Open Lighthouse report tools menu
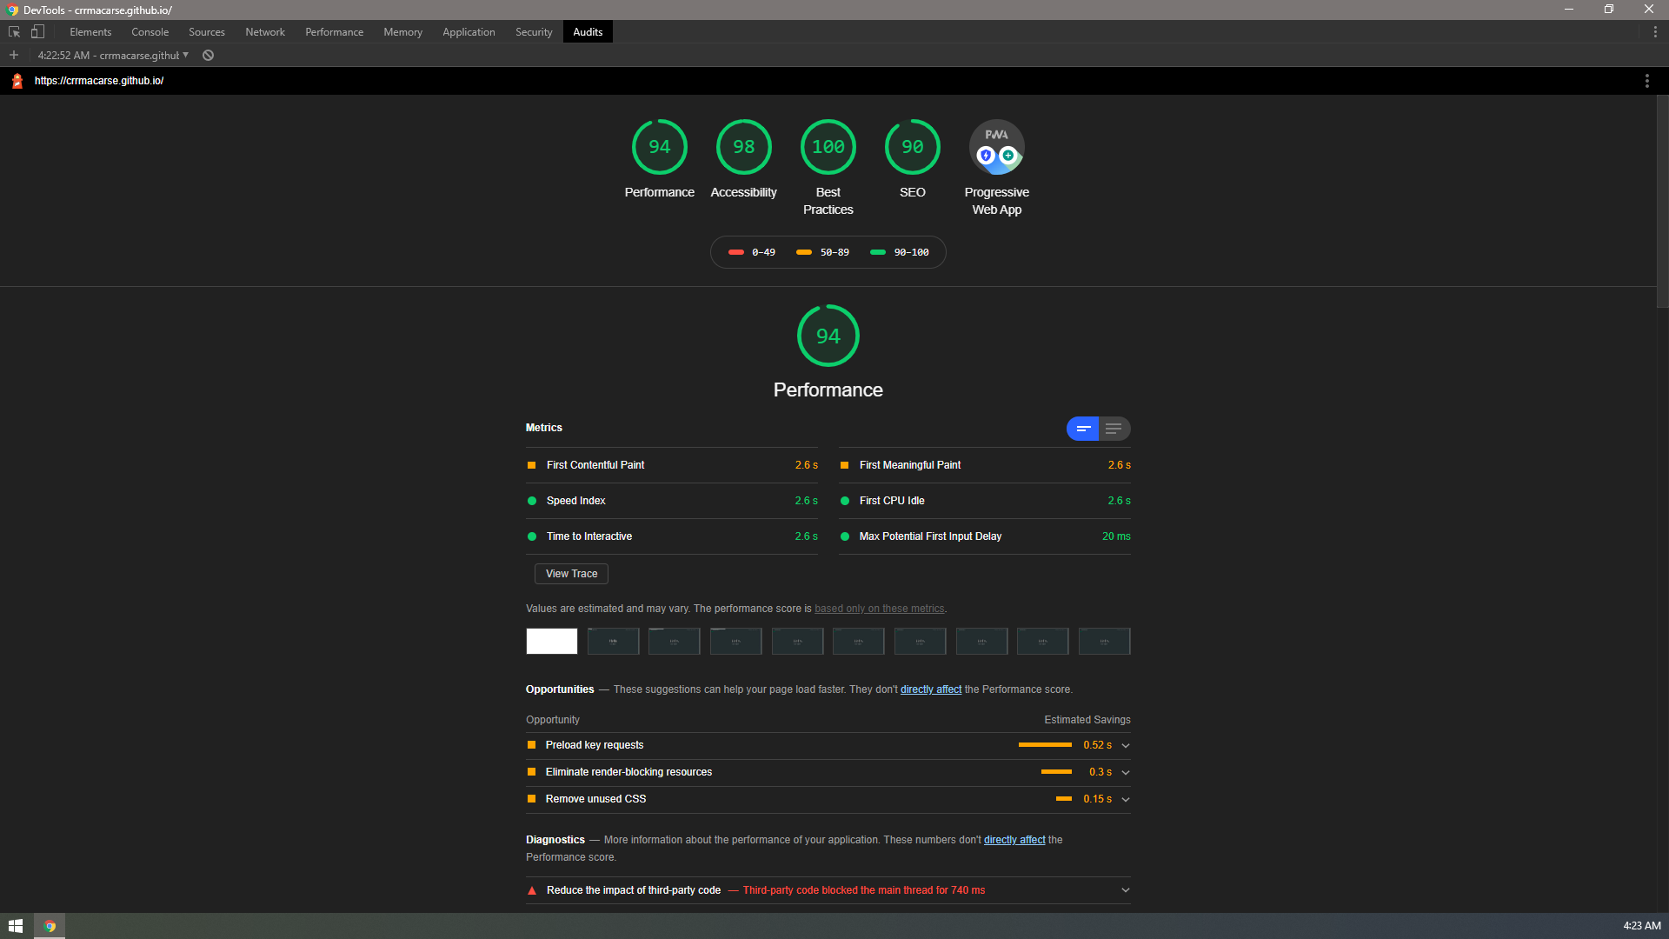The width and height of the screenshot is (1669, 939). 1646,81
